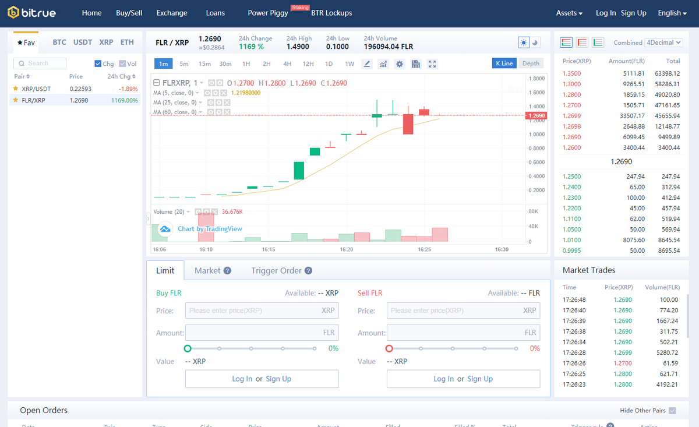699x427 pixels.
Task: Open the English language dropdown
Action: (x=672, y=13)
